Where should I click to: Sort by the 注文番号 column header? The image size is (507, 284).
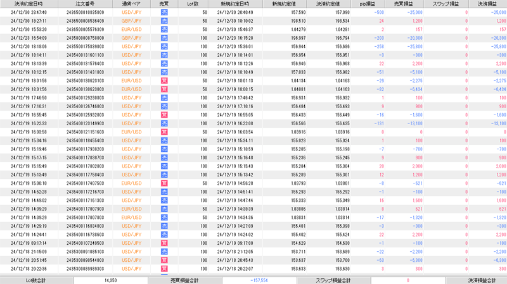point(86,4)
